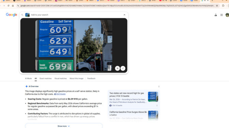Viewport: 229px width, 128px height.
Task: Click thumbnail beside California Gasoline Price article
Action: click(x=153, y=115)
